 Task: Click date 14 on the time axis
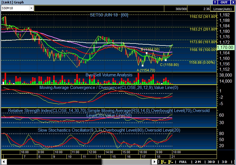point(99,157)
